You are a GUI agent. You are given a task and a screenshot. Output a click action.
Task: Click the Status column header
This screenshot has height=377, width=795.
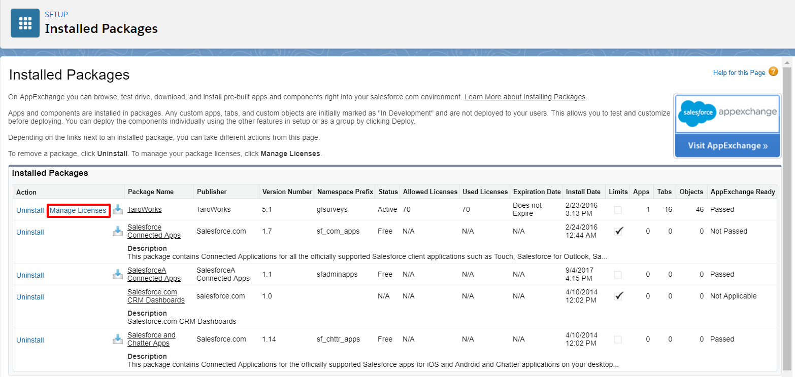(388, 192)
